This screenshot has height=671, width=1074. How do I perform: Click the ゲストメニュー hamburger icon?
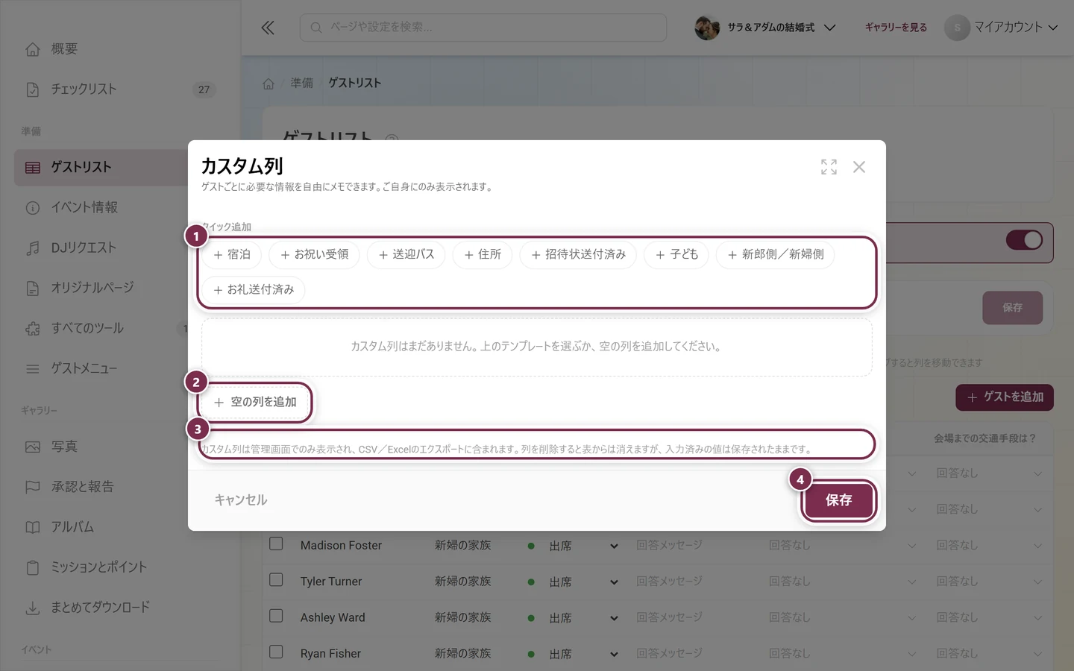pyautogui.click(x=33, y=368)
